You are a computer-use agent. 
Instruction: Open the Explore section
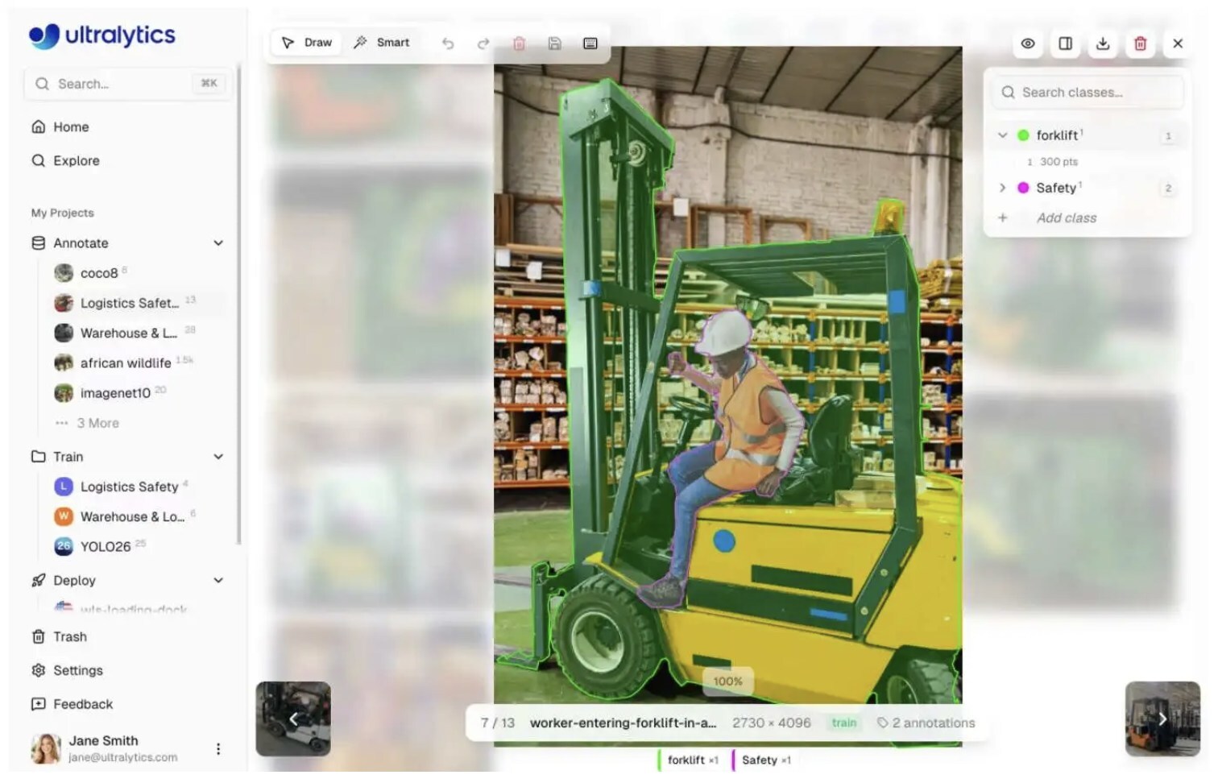(77, 160)
